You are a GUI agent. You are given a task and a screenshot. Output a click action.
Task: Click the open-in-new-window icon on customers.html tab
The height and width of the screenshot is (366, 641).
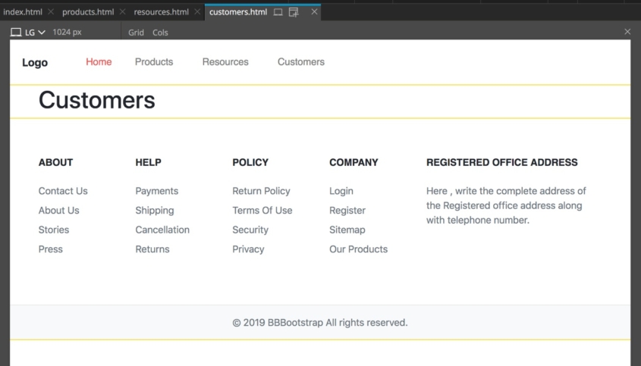click(294, 12)
